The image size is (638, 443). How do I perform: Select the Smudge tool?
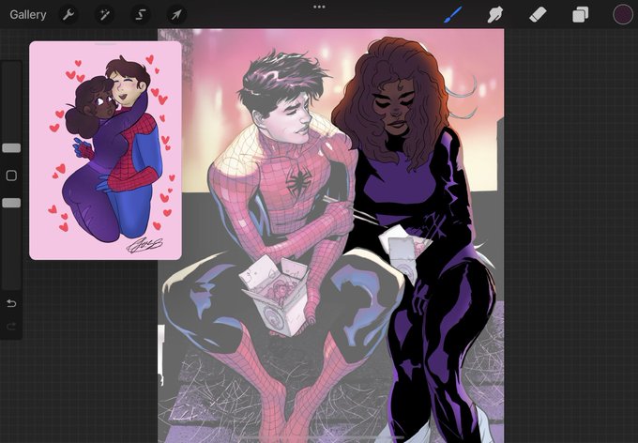point(494,15)
